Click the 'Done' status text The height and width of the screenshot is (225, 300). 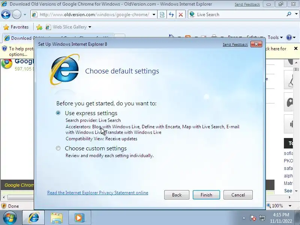pyautogui.click(x=13, y=206)
